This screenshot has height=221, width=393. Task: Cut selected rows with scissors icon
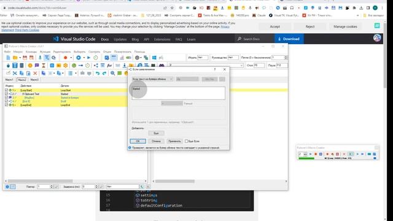[15, 73]
